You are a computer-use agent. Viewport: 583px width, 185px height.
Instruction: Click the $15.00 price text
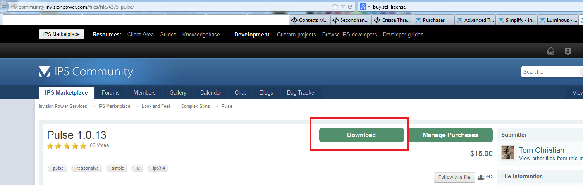[481, 154]
